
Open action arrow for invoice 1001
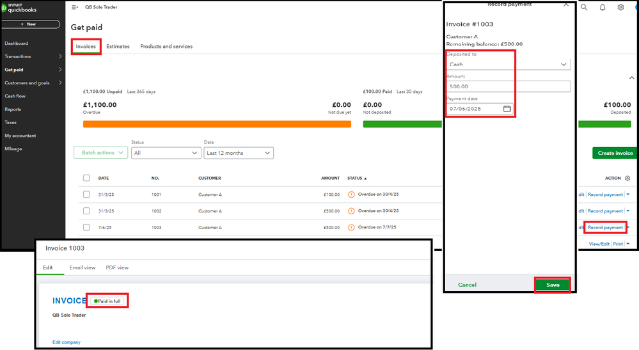coord(628,195)
